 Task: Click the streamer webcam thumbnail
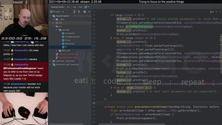24,18
